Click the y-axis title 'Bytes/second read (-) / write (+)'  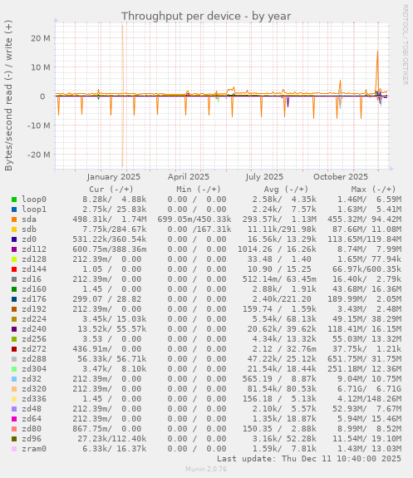pyautogui.click(x=8, y=96)
